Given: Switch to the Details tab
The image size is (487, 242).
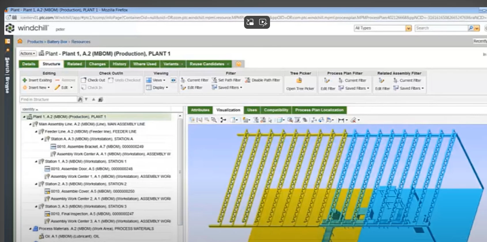Looking at the screenshot, I should (29, 64).
